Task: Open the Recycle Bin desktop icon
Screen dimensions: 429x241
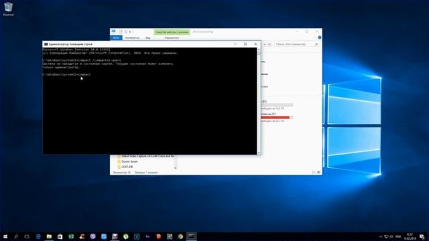Action: (8, 9)
